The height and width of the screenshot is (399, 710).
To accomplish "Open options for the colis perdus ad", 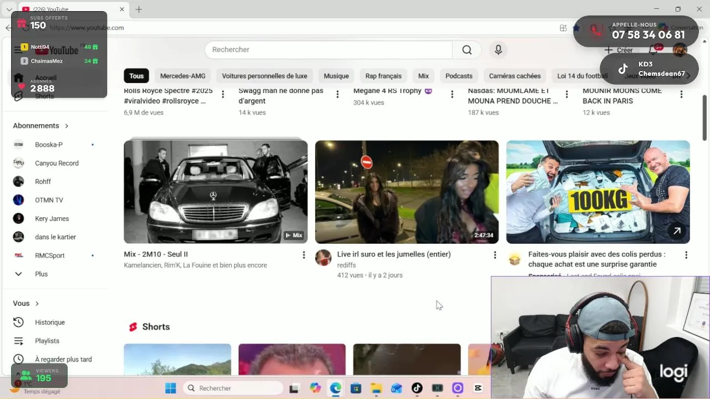I will coord(686,255).
